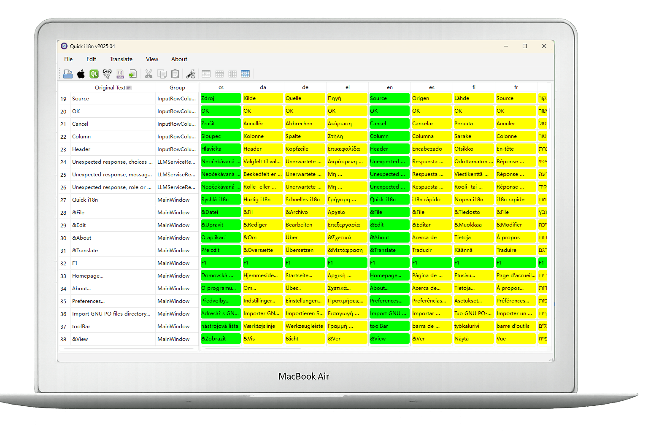
Task: Click the JSON file icon in toolbar
Action: coord(120,74)
